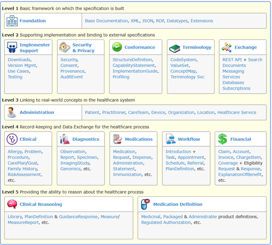Open the Regulated Authorization link
272x245 pixels.
click(x=166, y=223)
